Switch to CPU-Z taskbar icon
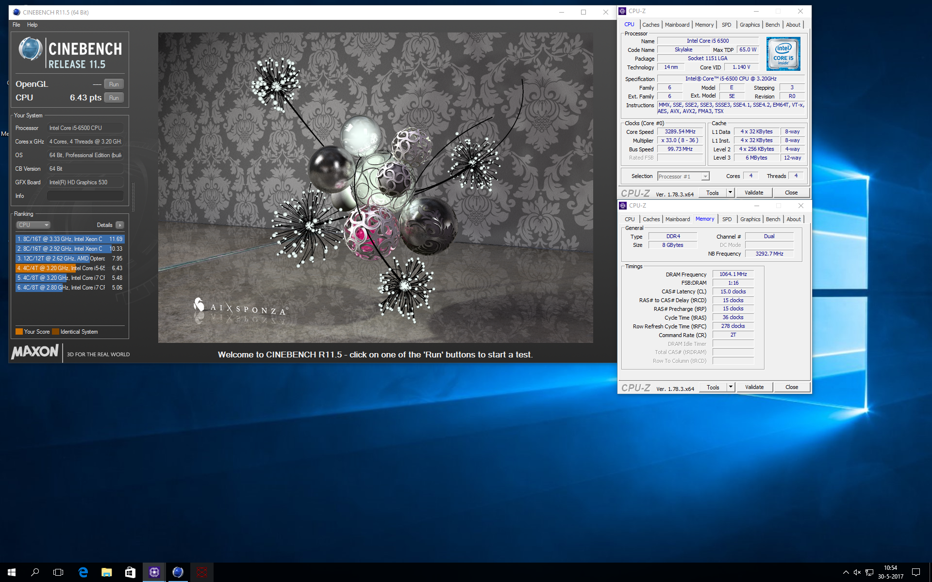Screen dimensions: 932x582 (154, 572)
